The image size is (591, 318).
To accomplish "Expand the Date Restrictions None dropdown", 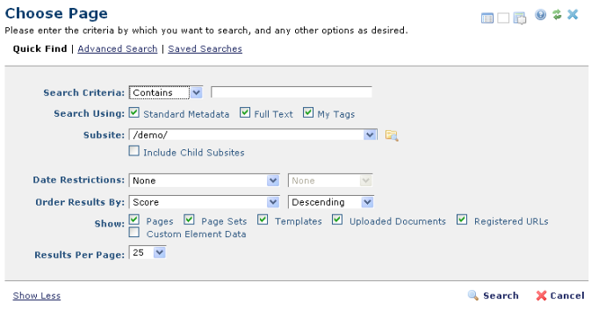I will point(204,180).
